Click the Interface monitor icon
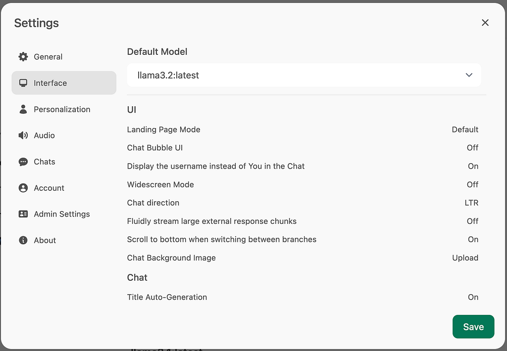Screen dimensions: 507x351 tap(23, 83)
